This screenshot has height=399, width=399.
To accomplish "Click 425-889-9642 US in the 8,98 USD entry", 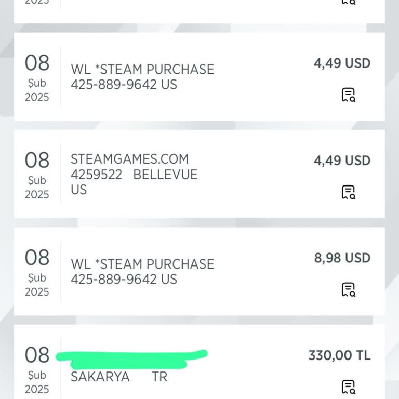I will (124, 280).
